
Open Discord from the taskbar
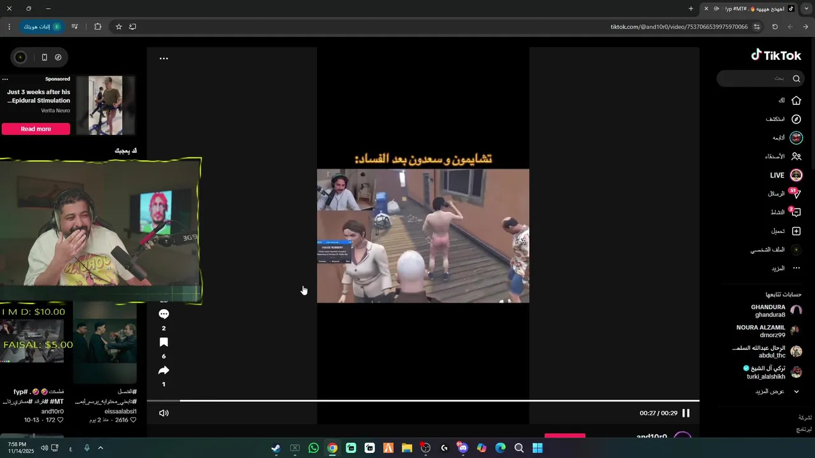(463, 448)
